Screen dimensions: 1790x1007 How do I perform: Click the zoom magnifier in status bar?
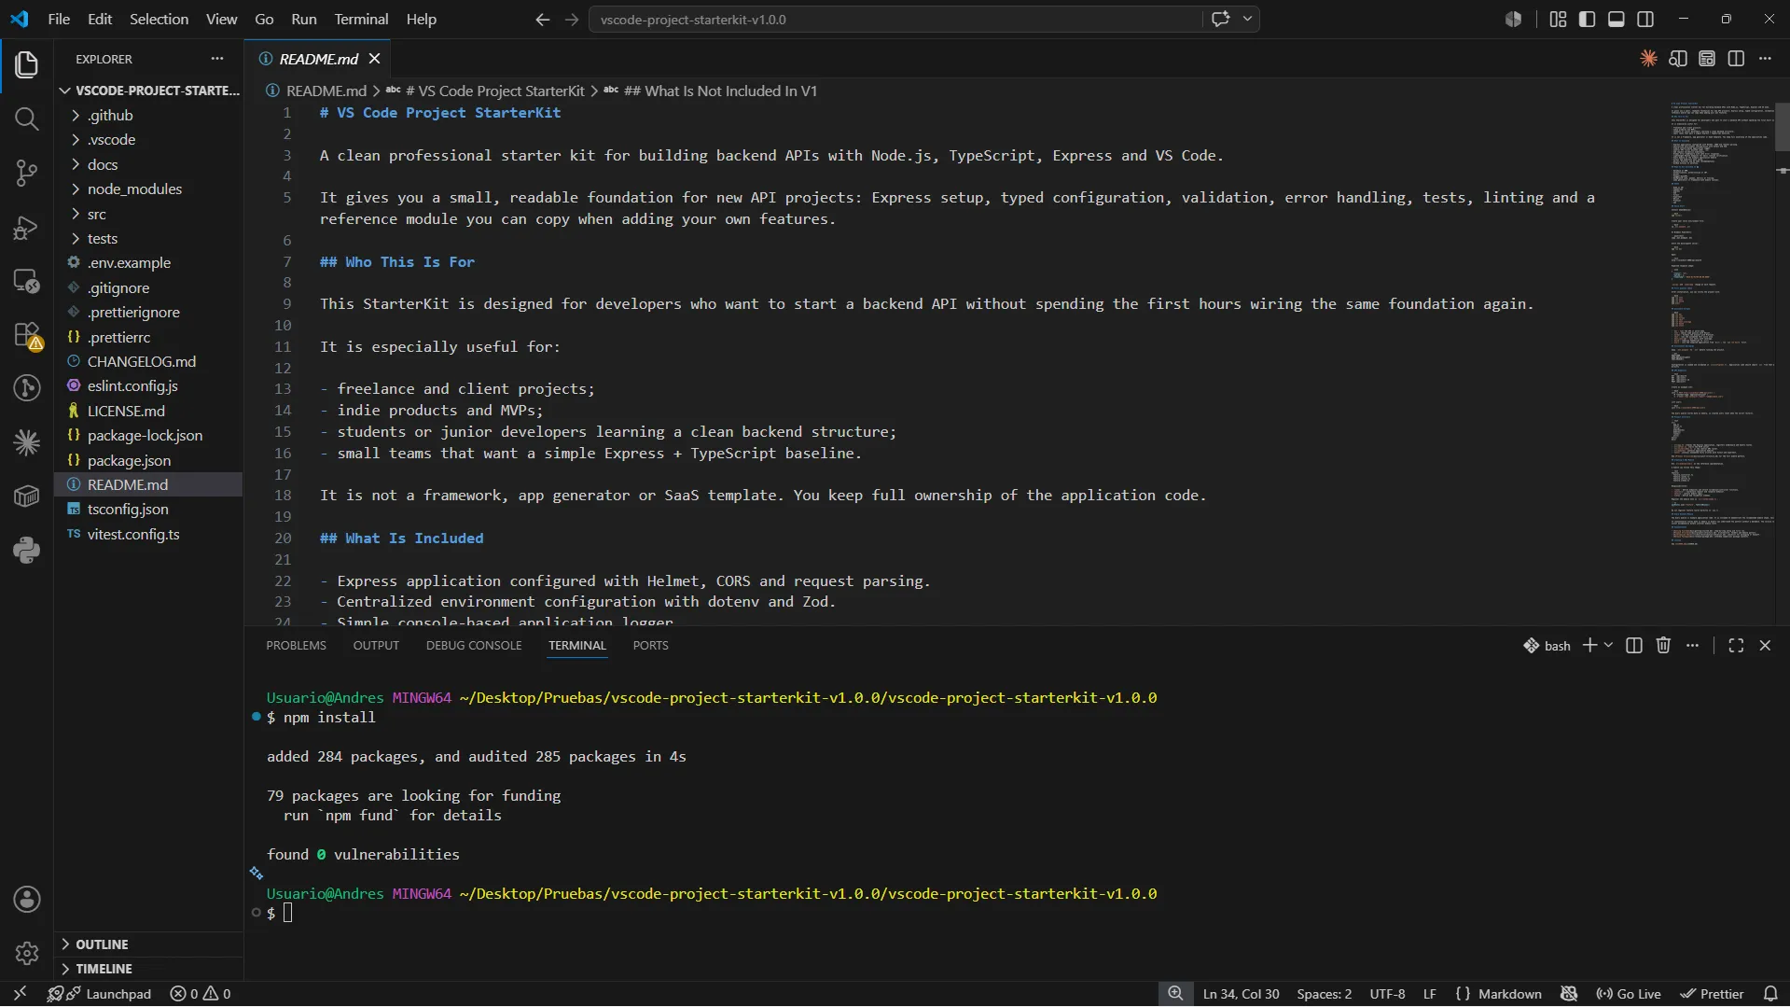click(1175, 994)
